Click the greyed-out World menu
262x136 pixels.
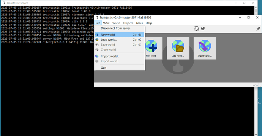tap(116, 23)
